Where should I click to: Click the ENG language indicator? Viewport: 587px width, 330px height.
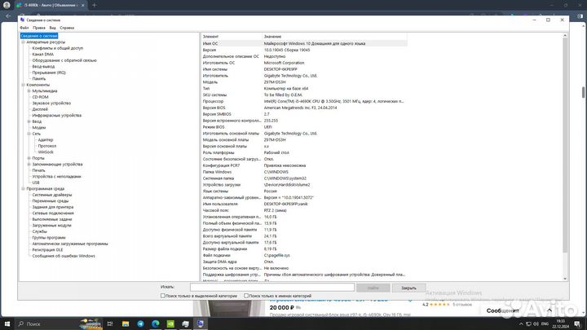545,323
